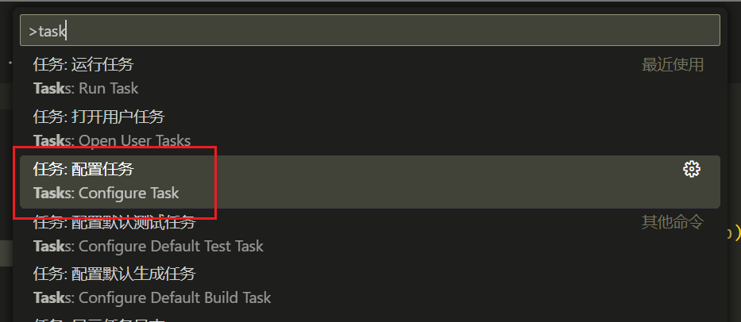
Task: Open "Tasks: Open User Tasks" entry
Action: [x=112, y=141]
